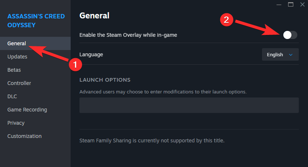Maximize the properties window
This screenshot has width=308, height=167.
(290, 4)
